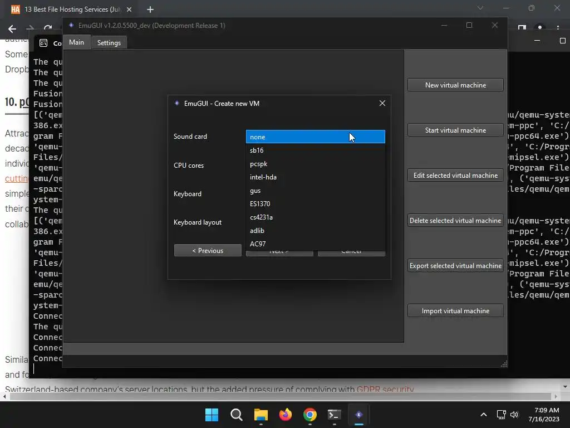Go back in the browser
Viewport: 570px width, 428px height.
(12, 29)
